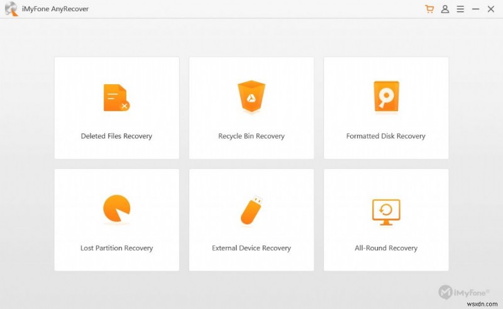Minimize the AnyRecover window

(x=476, y=9)
